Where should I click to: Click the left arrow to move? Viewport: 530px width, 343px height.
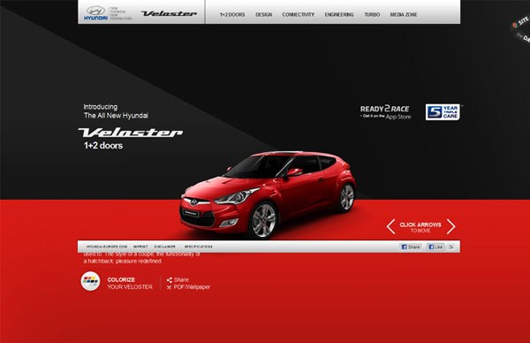point(390,226)
